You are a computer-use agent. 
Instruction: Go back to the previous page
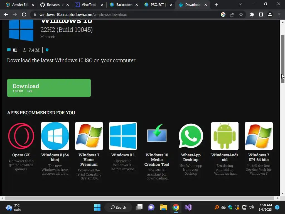coord(6,14)
